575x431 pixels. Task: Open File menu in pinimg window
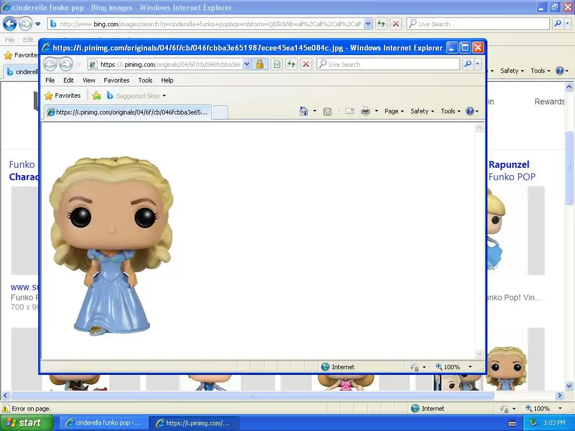click(50, 80)
